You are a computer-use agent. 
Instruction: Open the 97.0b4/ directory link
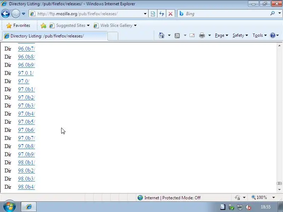click(x=26, y=114)
